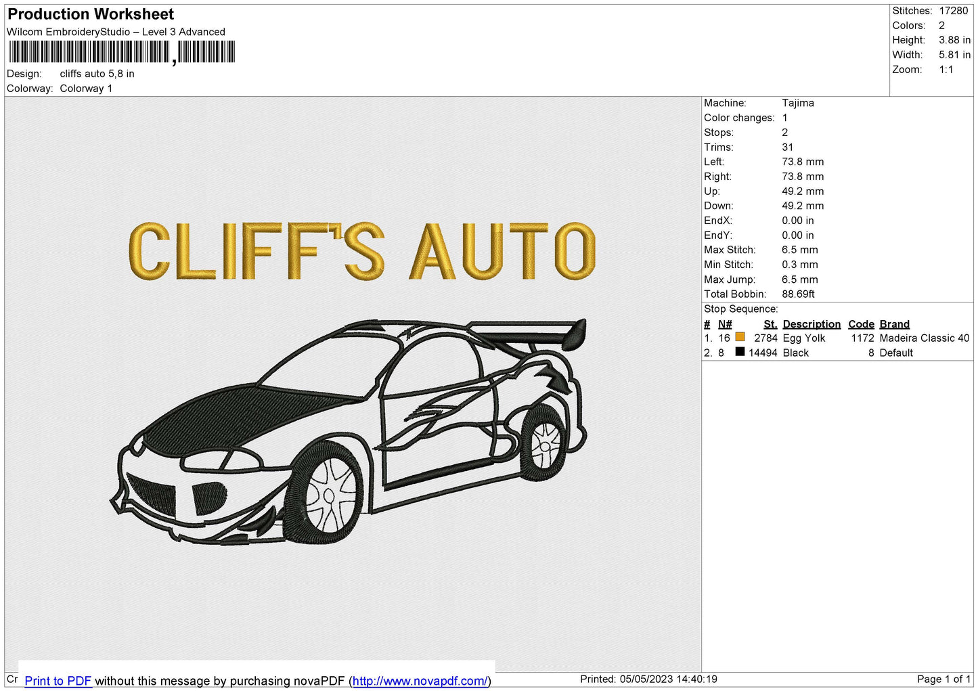The width and height of the screenshot is (978, 691).
Task: Click the Brand column header
Action: point(894,324)
